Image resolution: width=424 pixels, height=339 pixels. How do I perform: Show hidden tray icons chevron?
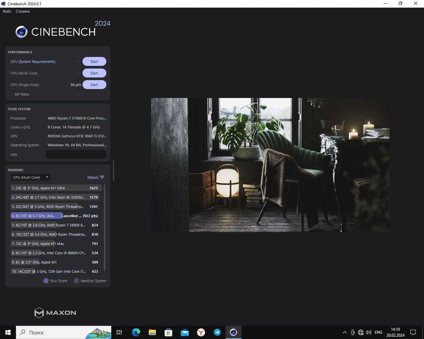(x=344, y=332)
